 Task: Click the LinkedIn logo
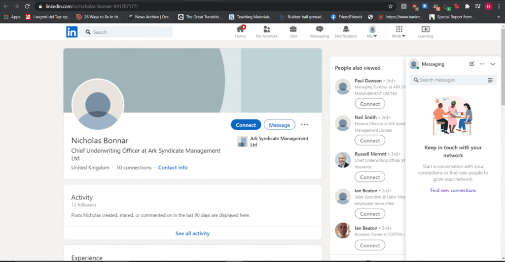click(72, 32)
